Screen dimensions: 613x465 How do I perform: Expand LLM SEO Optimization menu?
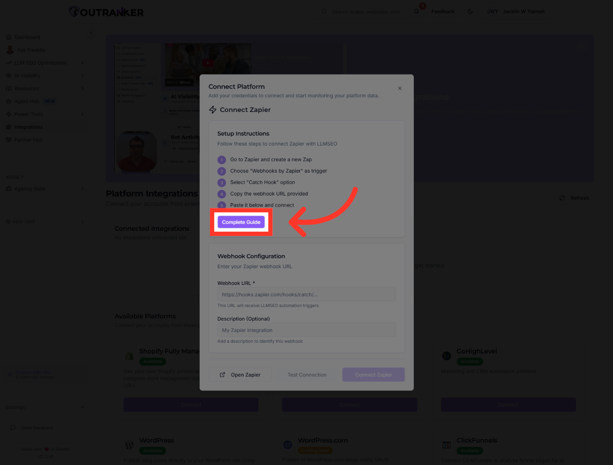pos(82,63)
